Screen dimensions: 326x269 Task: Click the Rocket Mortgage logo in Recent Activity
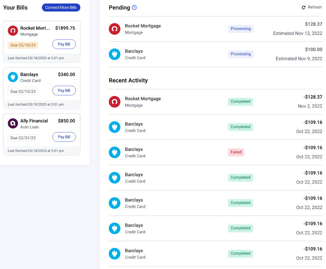(115, 102)
